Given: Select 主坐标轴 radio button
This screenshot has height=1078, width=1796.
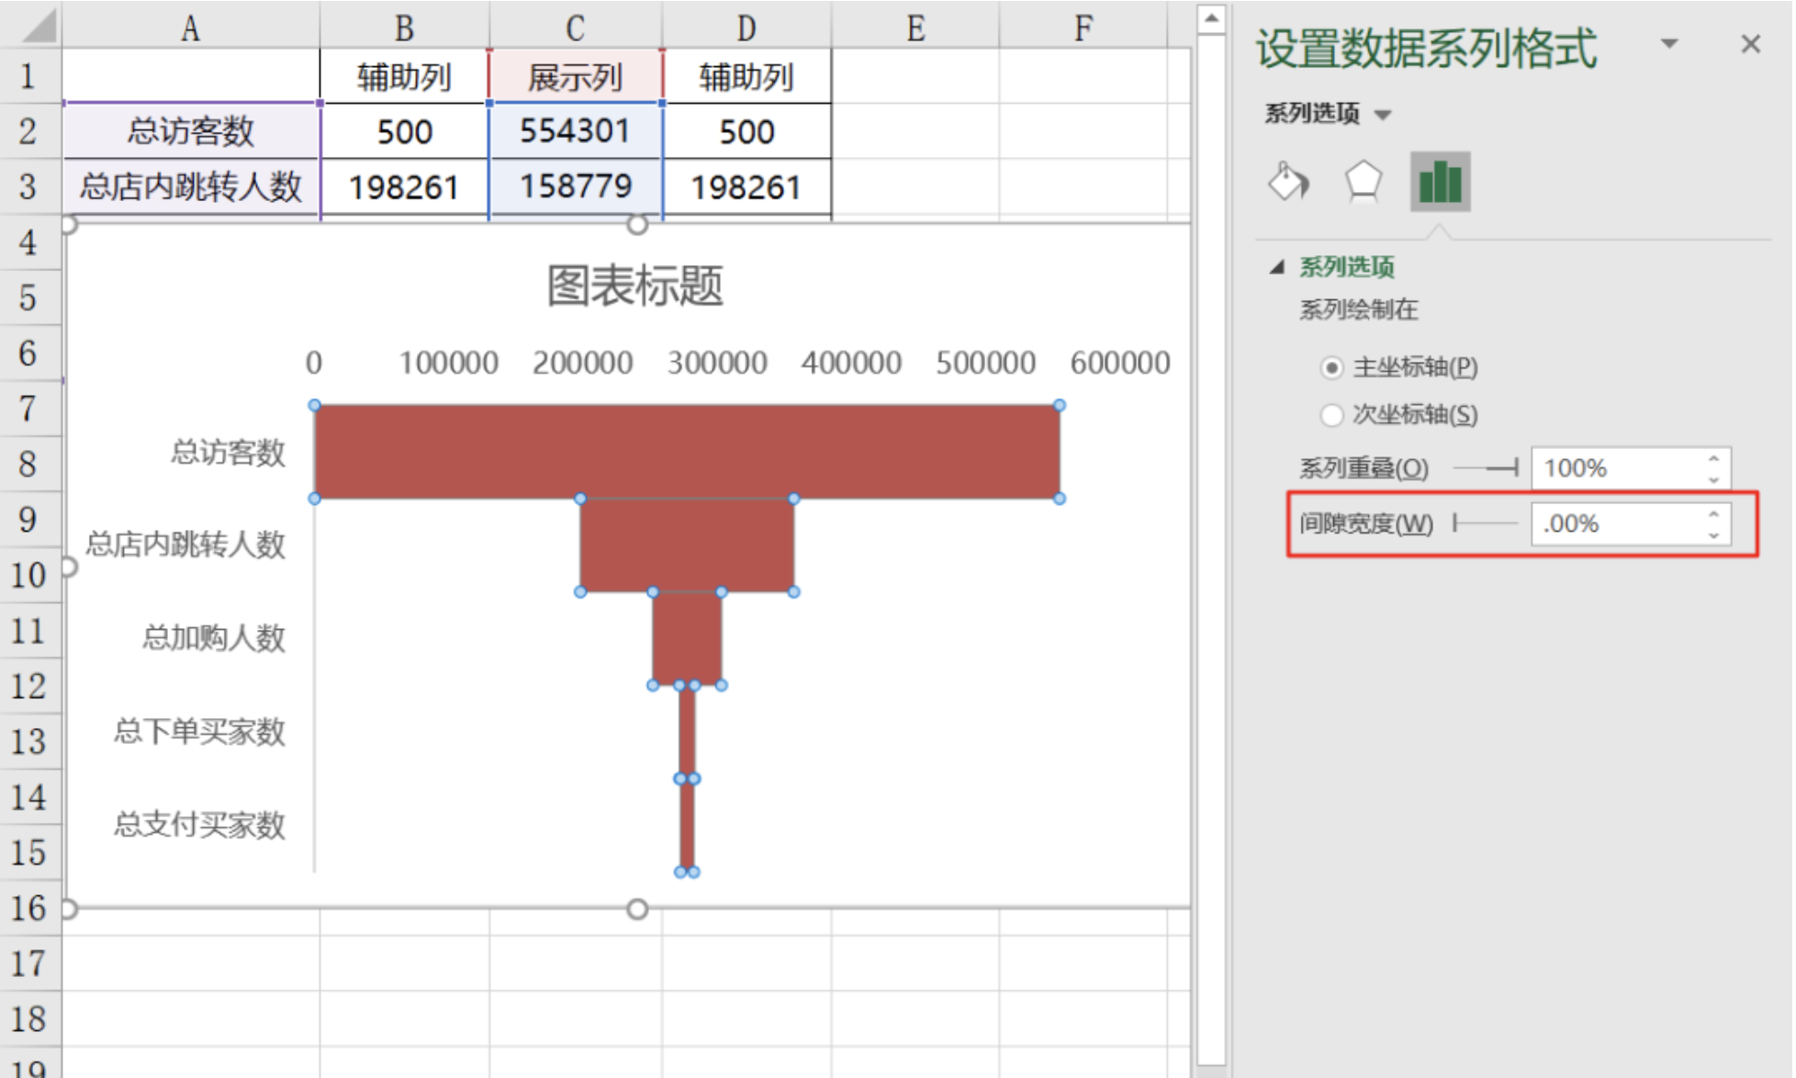Looking at the screenshot, I should 1331,368.
